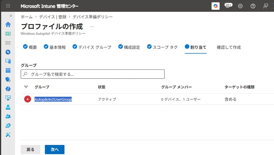Open Apps grid in sidebar
The image size is (274, 155).
click(x=8, y=70)
